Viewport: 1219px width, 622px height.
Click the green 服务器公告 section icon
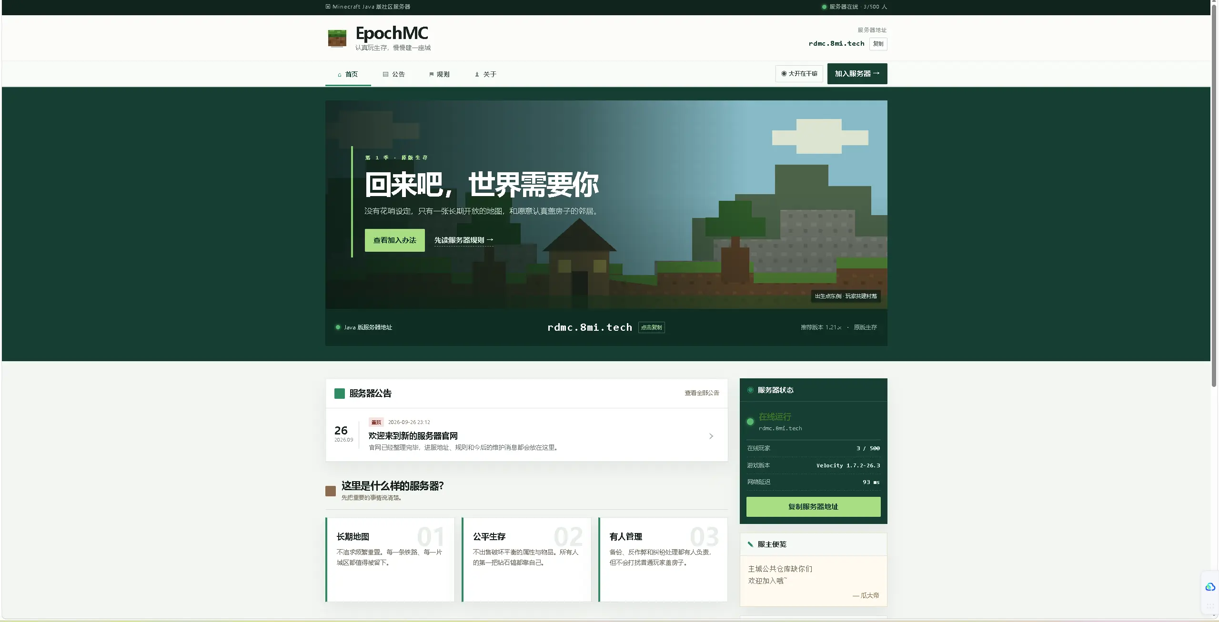(339, 394)
